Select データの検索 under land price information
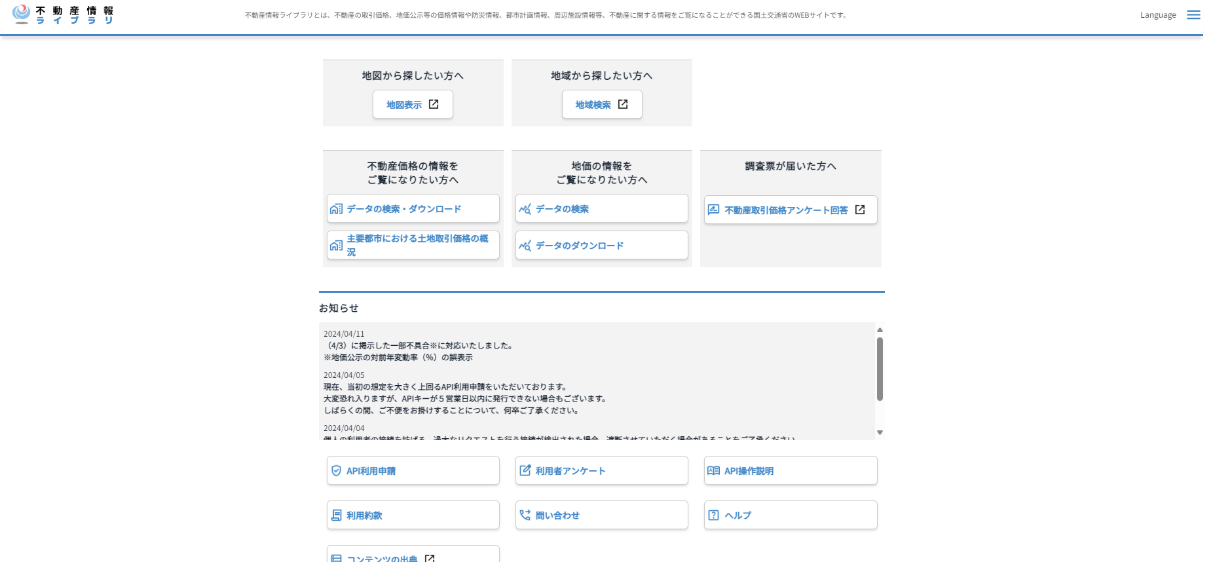Image resolution: width=1213 pixels, height=562 pixels. pyautogui.click(x=601, y=209)
